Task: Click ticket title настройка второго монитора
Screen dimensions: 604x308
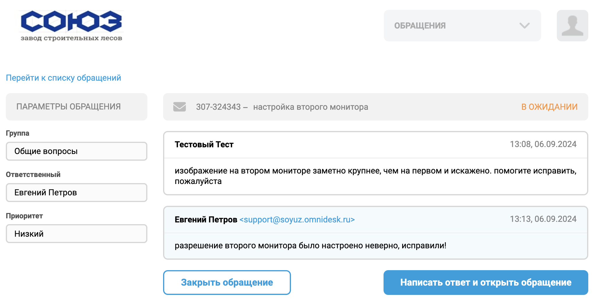Action: click(x=310, y=107)
